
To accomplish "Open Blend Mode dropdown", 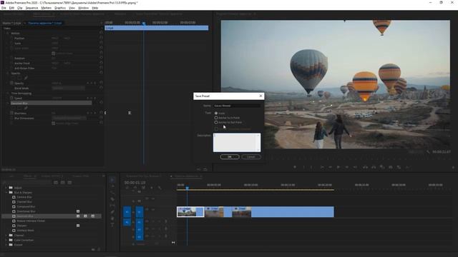I will [x=69, y=88].
